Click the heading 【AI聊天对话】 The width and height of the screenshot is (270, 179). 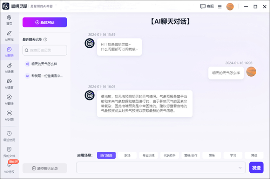point(170,21)
